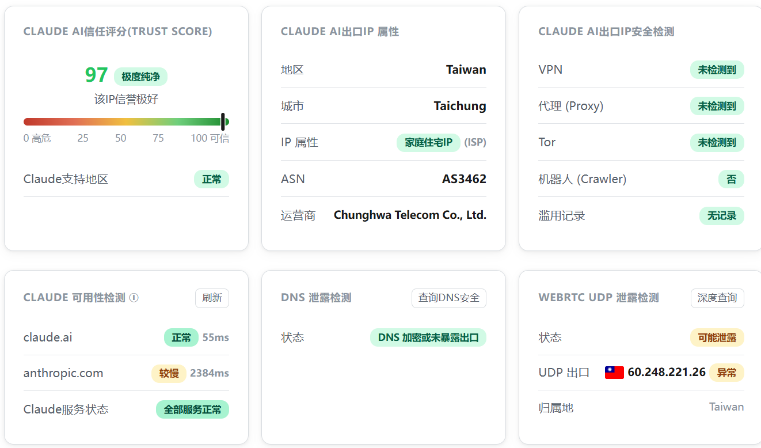
Task: Select the Claude支持地区 label
Action: tap(66, 179)
